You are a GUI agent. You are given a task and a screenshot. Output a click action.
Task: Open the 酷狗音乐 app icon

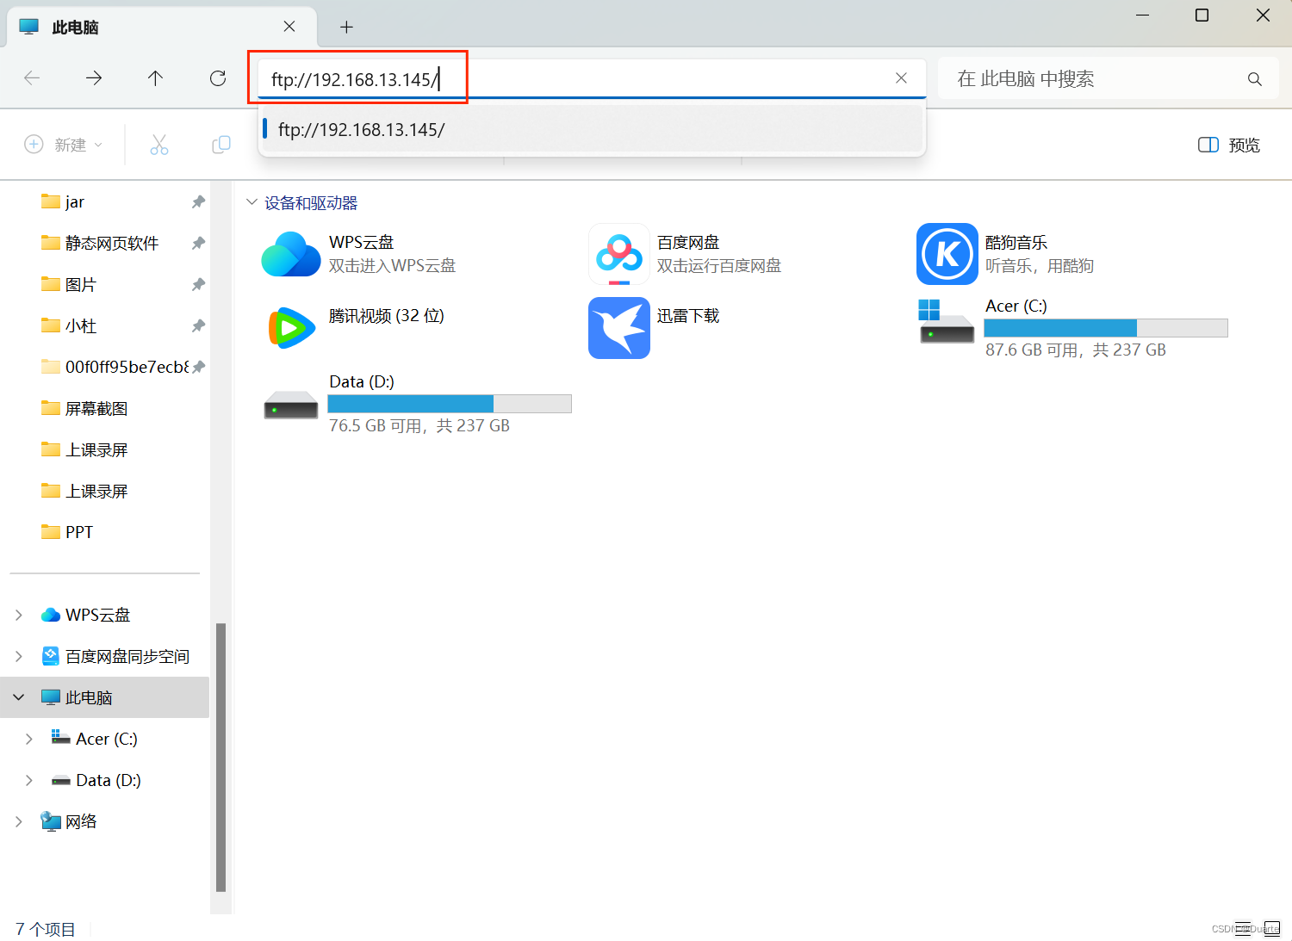(947, 254)
